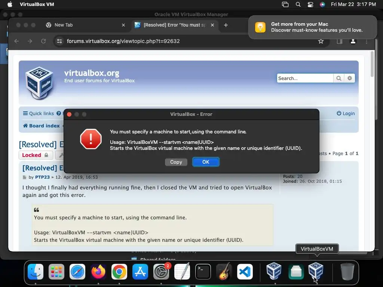Open Visual Studio Code from the dock
Screen dimensions: 383x287
pos(245,272)
